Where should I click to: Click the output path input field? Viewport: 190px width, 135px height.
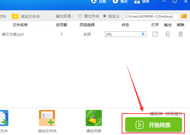[151, 16]
